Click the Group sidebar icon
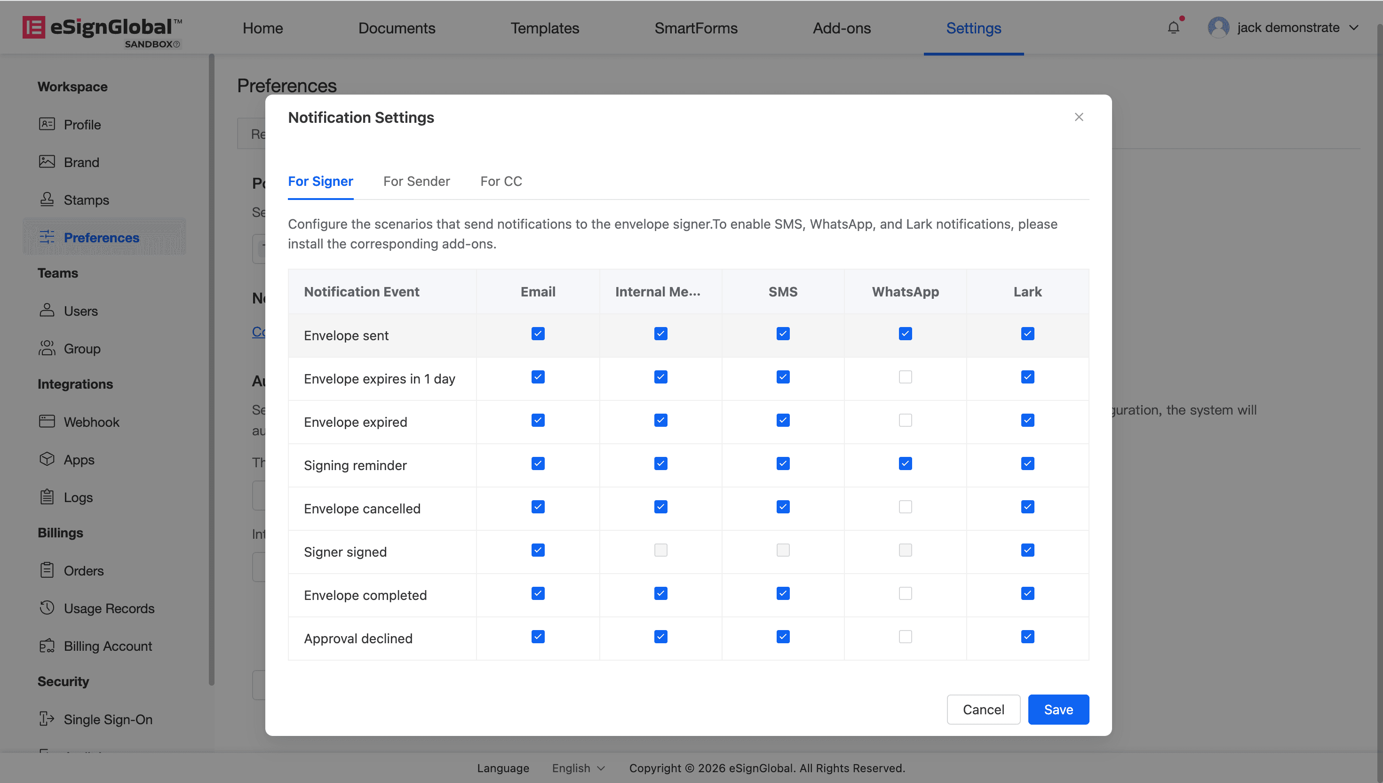 pos(47,348)
